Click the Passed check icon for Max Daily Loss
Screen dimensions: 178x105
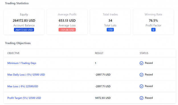pos(141,75)
